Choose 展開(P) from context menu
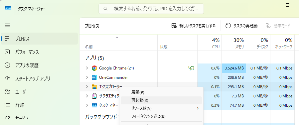 click(x=161, y=92)
